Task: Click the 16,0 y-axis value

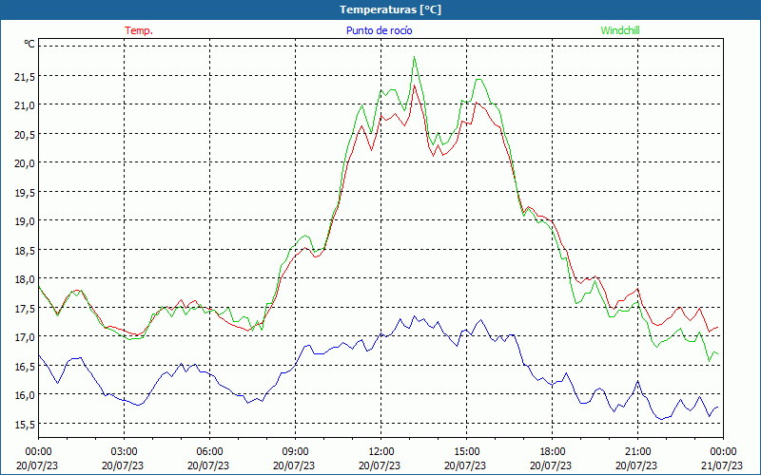Action: [24, 394]
